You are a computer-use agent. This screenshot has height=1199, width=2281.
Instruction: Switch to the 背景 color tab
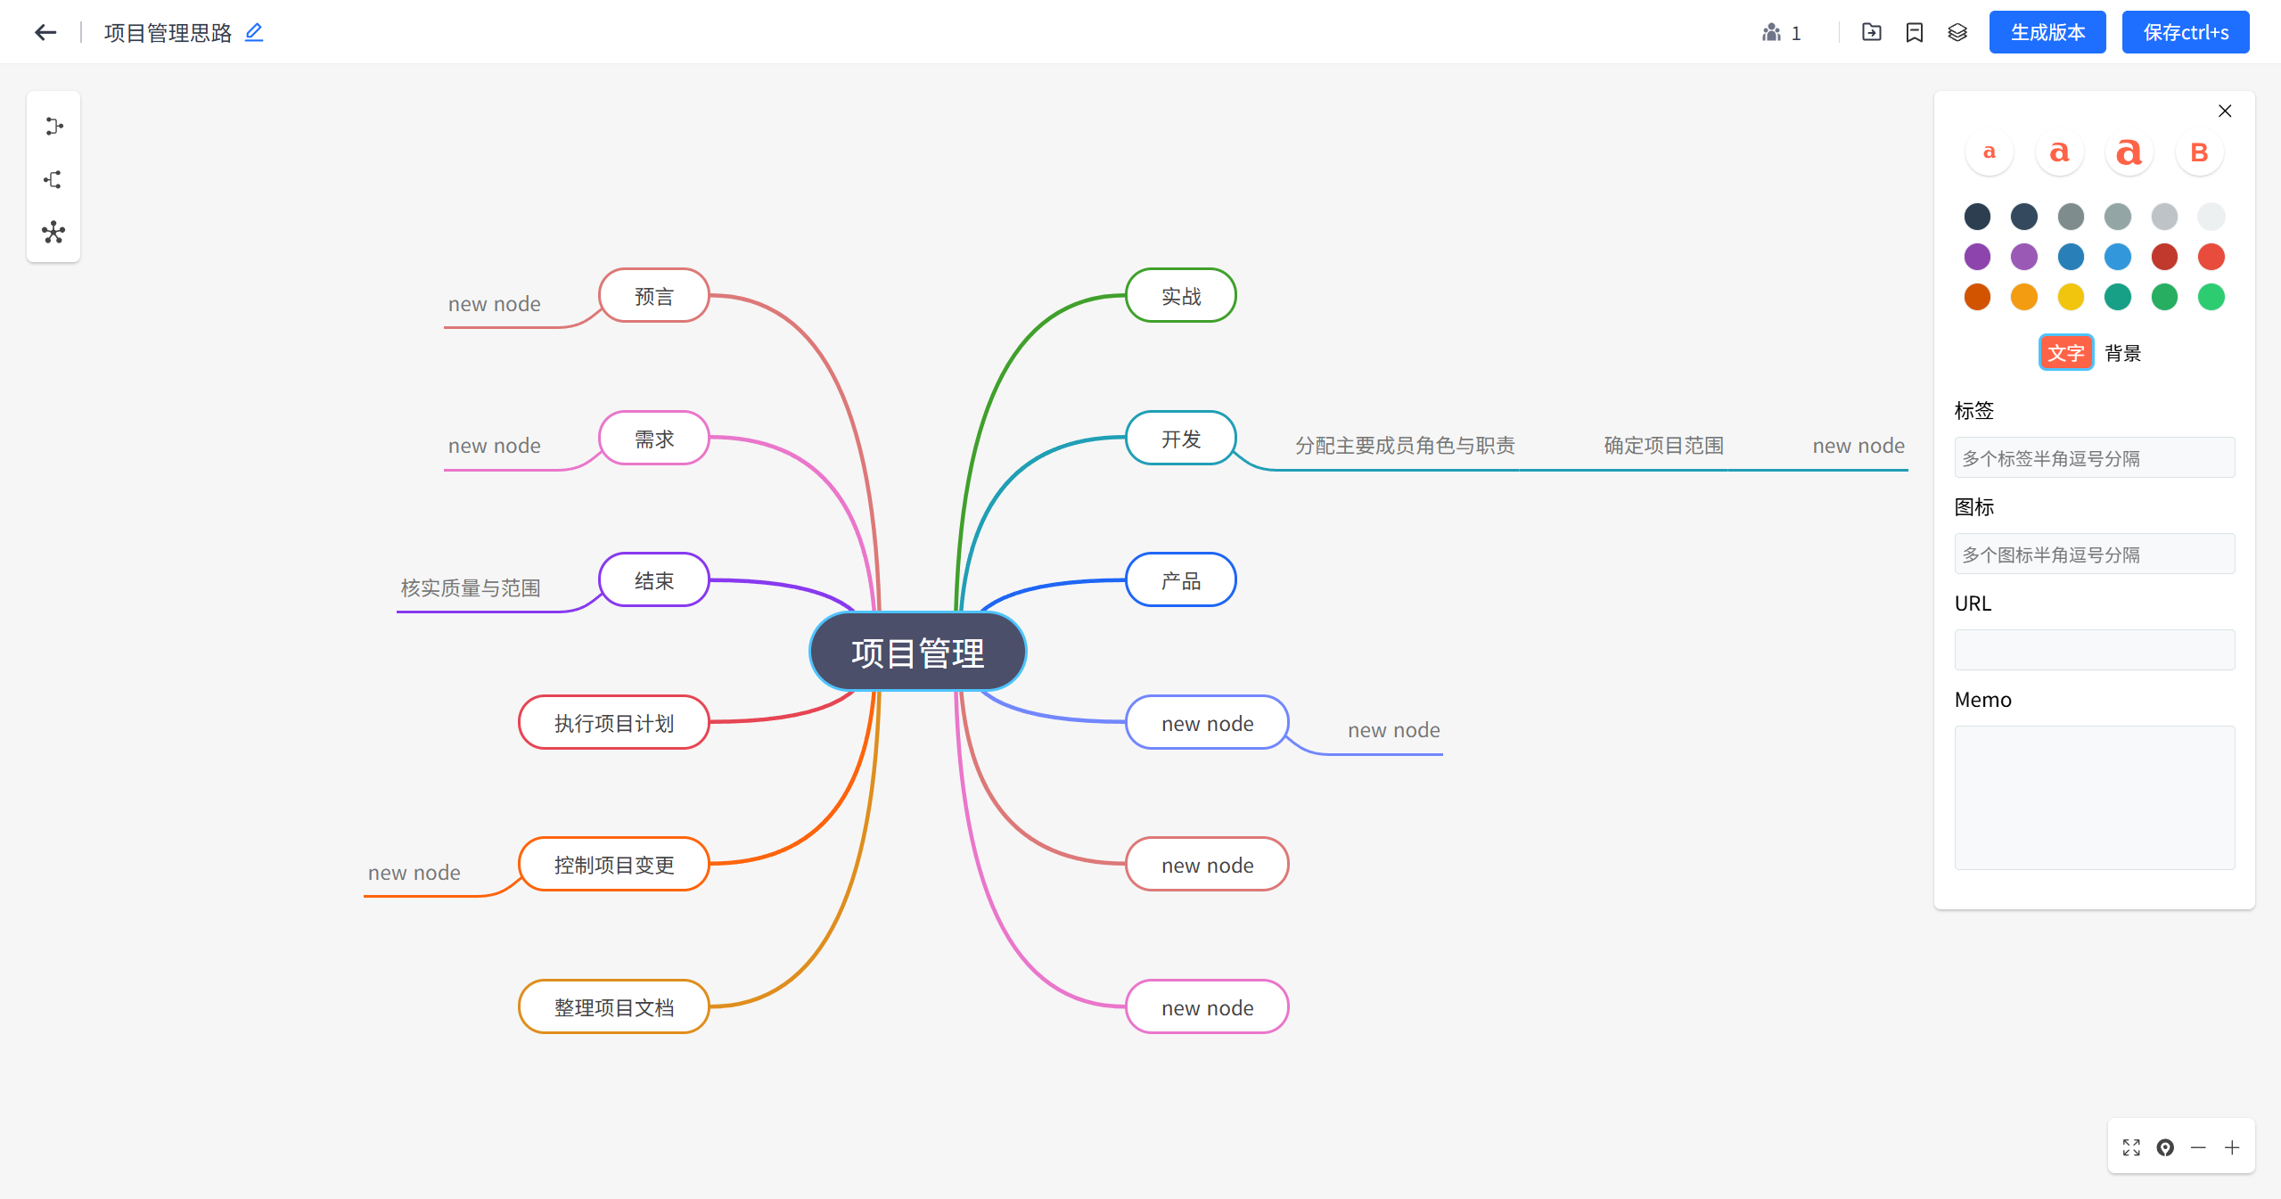pos(2122,353)
